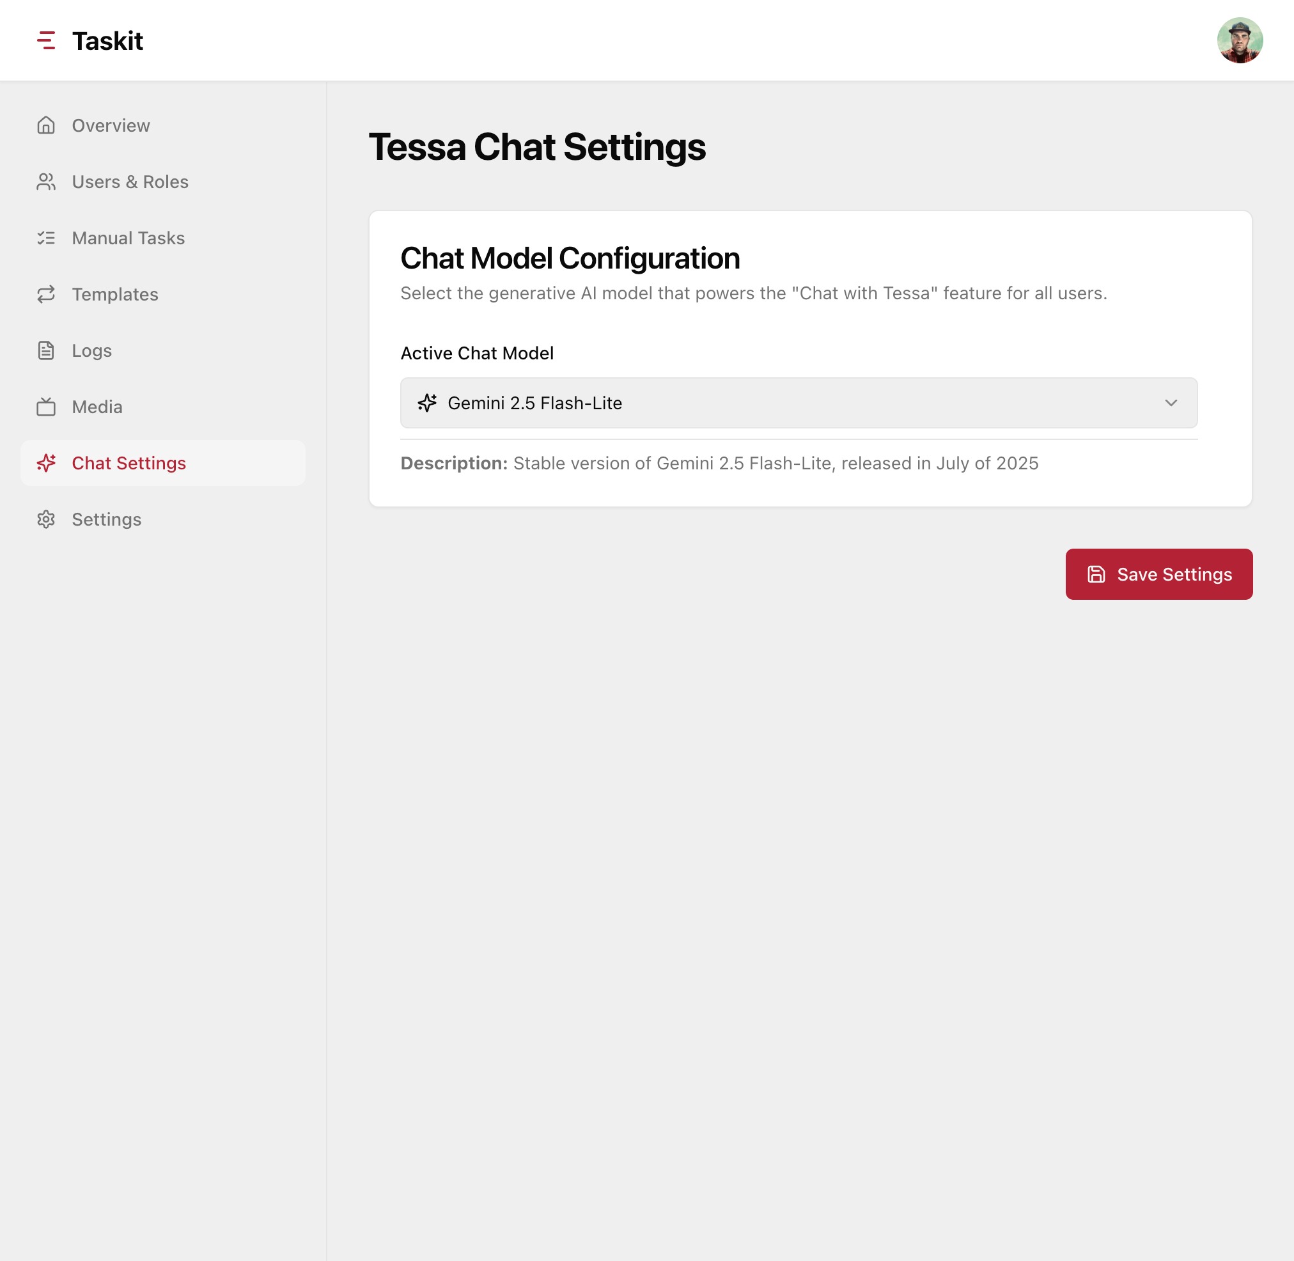
Task: Open the Users & Roles page
Action: pyautogui.click(x=130, y=182)
